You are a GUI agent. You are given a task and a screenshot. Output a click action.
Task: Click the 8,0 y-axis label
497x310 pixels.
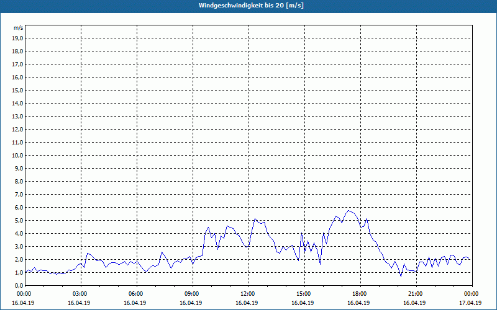[19, 181]
